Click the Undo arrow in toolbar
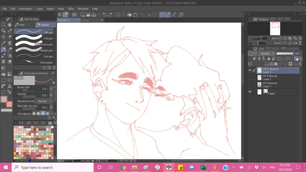 point(104,15)
